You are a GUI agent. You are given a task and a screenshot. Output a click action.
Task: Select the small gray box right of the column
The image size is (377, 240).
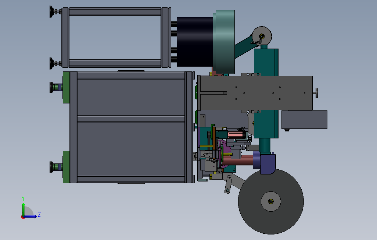[x=304, y=120]
